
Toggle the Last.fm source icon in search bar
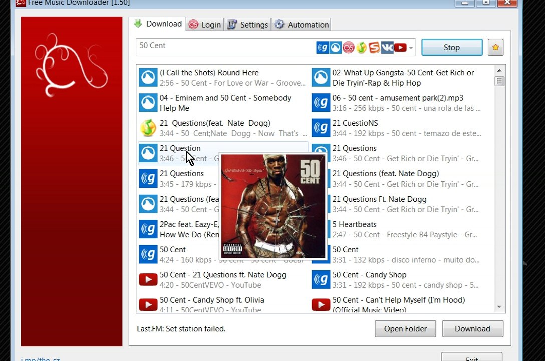[x=348, y=47]
